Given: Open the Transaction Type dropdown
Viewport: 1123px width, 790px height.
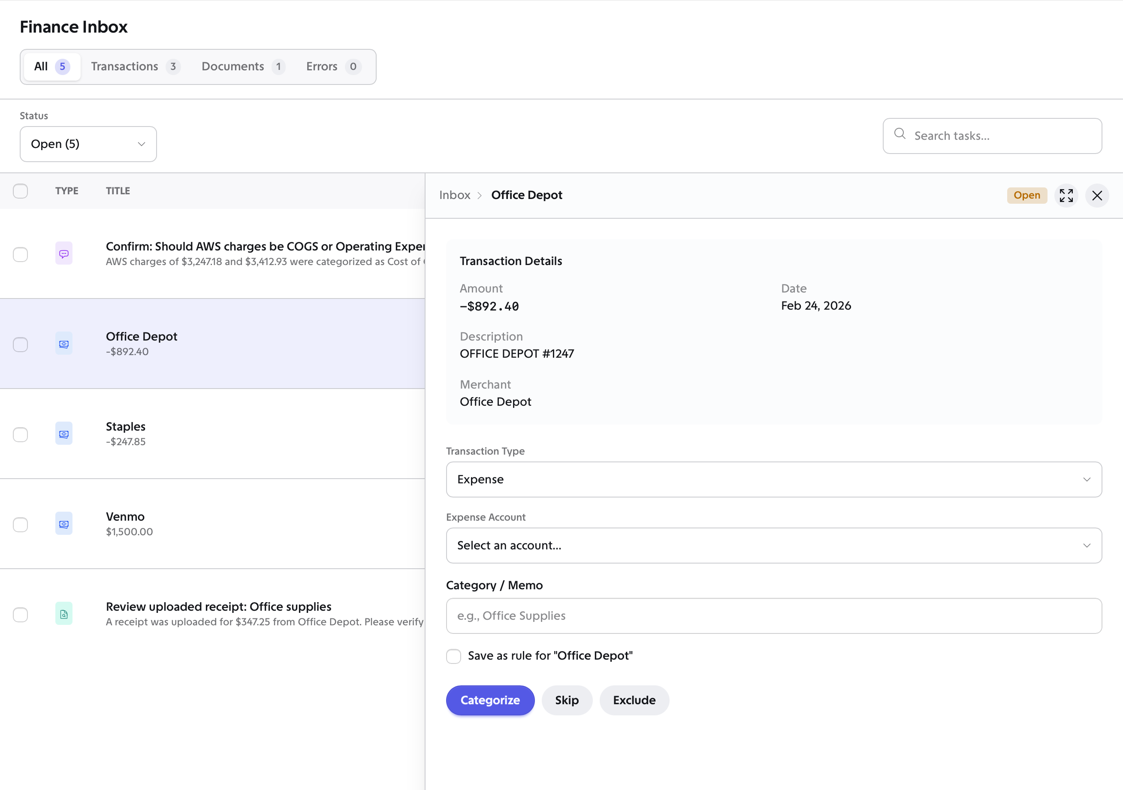Looking at the screenshot, I should [773, 479].
